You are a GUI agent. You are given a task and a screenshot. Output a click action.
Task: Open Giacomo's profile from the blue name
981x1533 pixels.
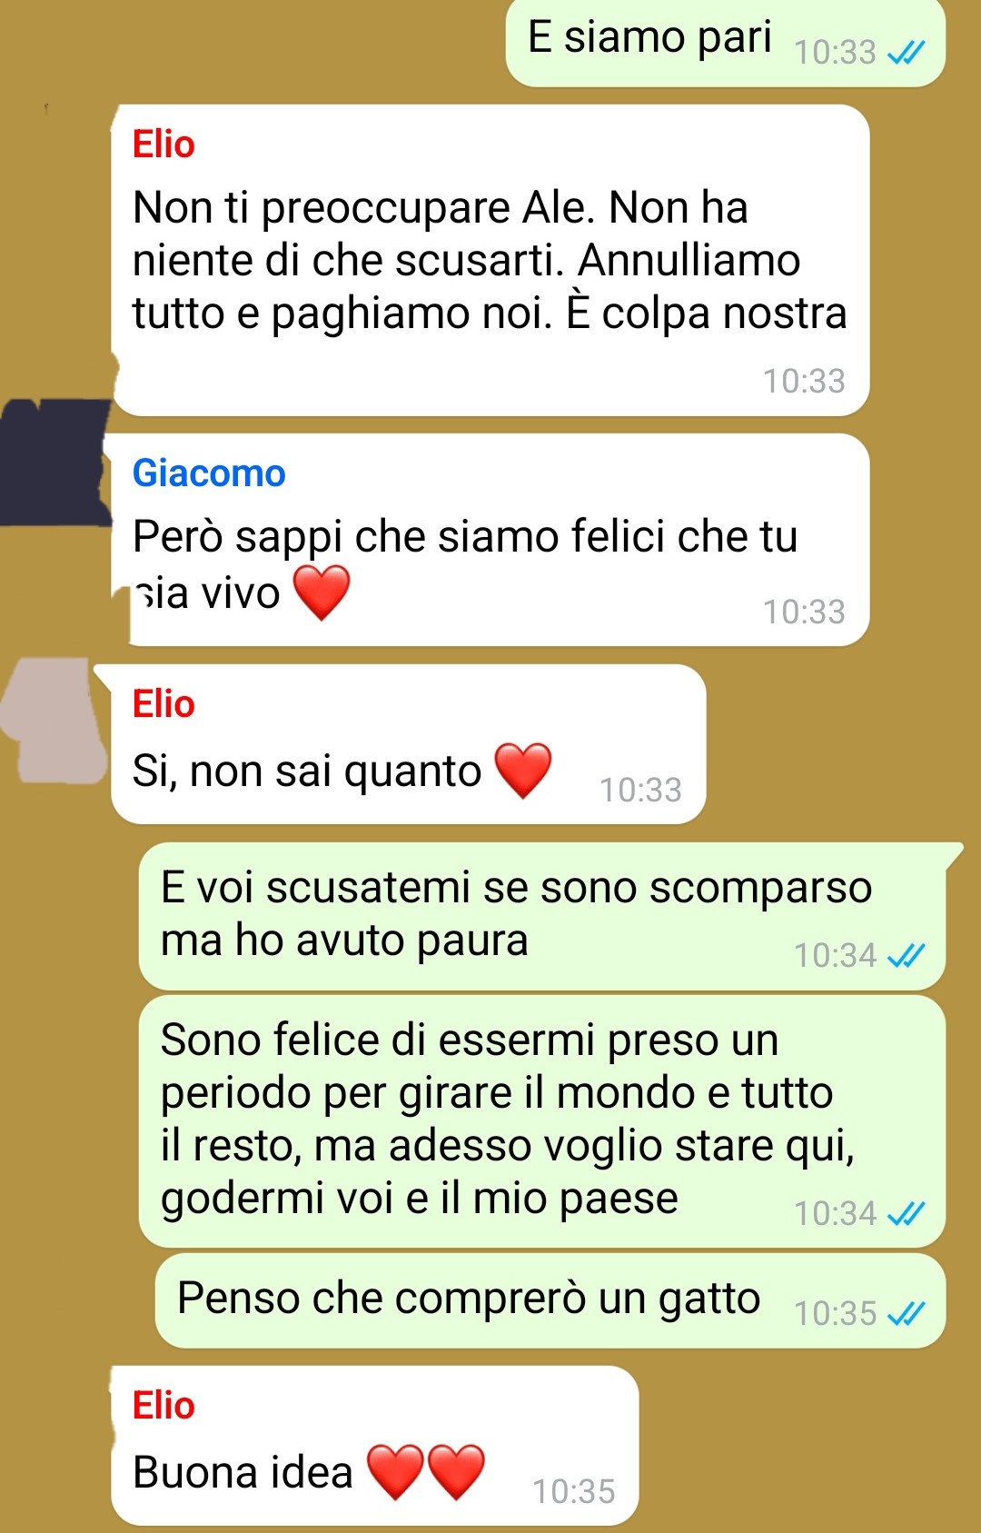click(x=209, y=473)
